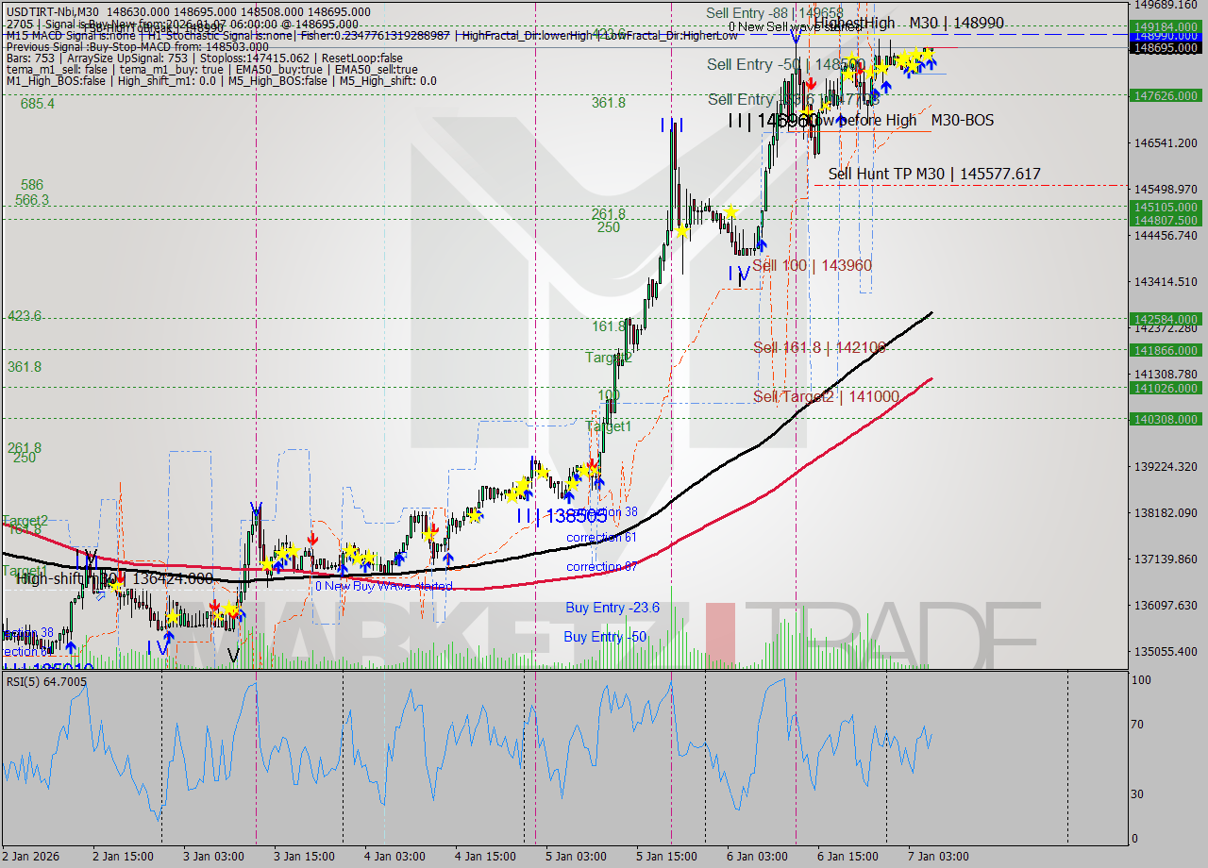Select the blue up arrow beside '0 New Buy Wave' text

pos(342,570)
